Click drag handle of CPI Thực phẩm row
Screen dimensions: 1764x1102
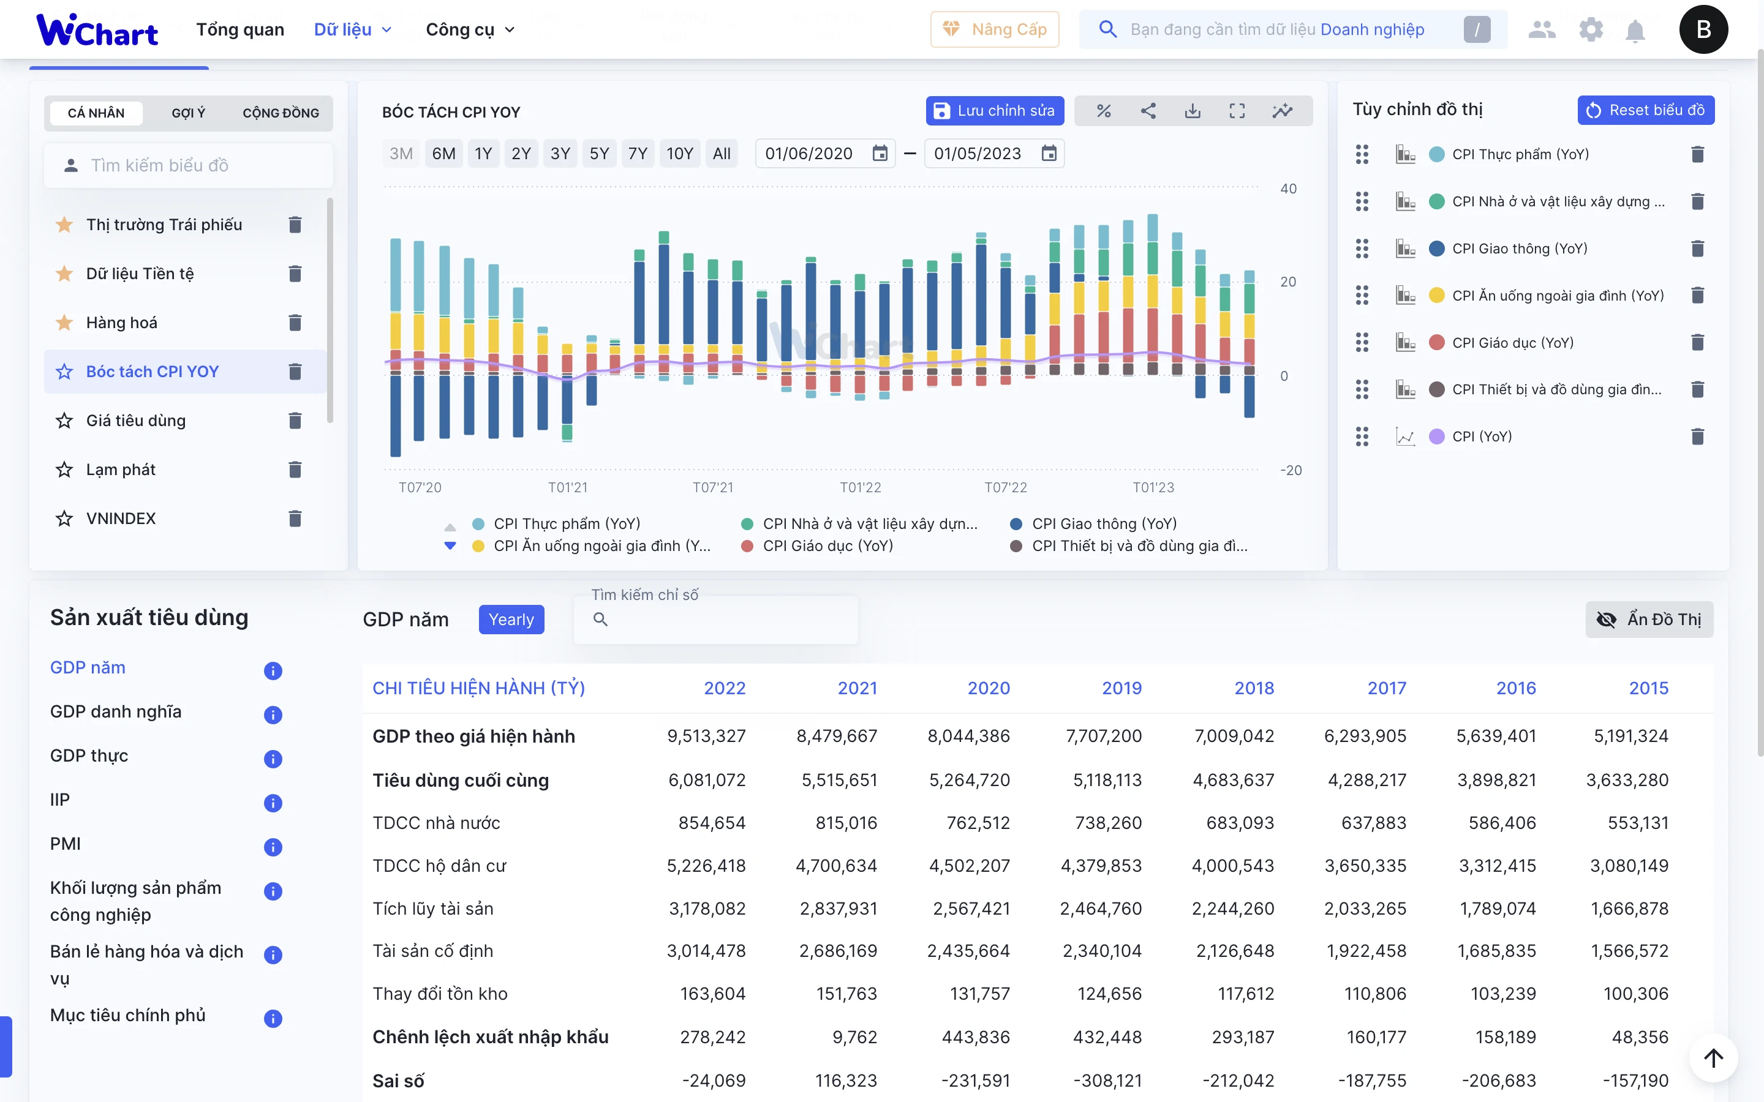(x=1362, y=154)
